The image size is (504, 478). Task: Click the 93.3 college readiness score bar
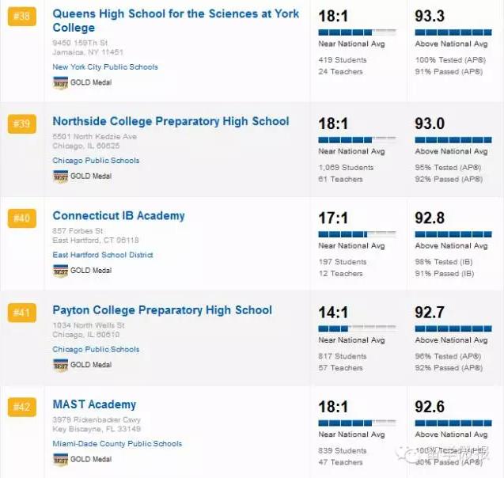453,32
